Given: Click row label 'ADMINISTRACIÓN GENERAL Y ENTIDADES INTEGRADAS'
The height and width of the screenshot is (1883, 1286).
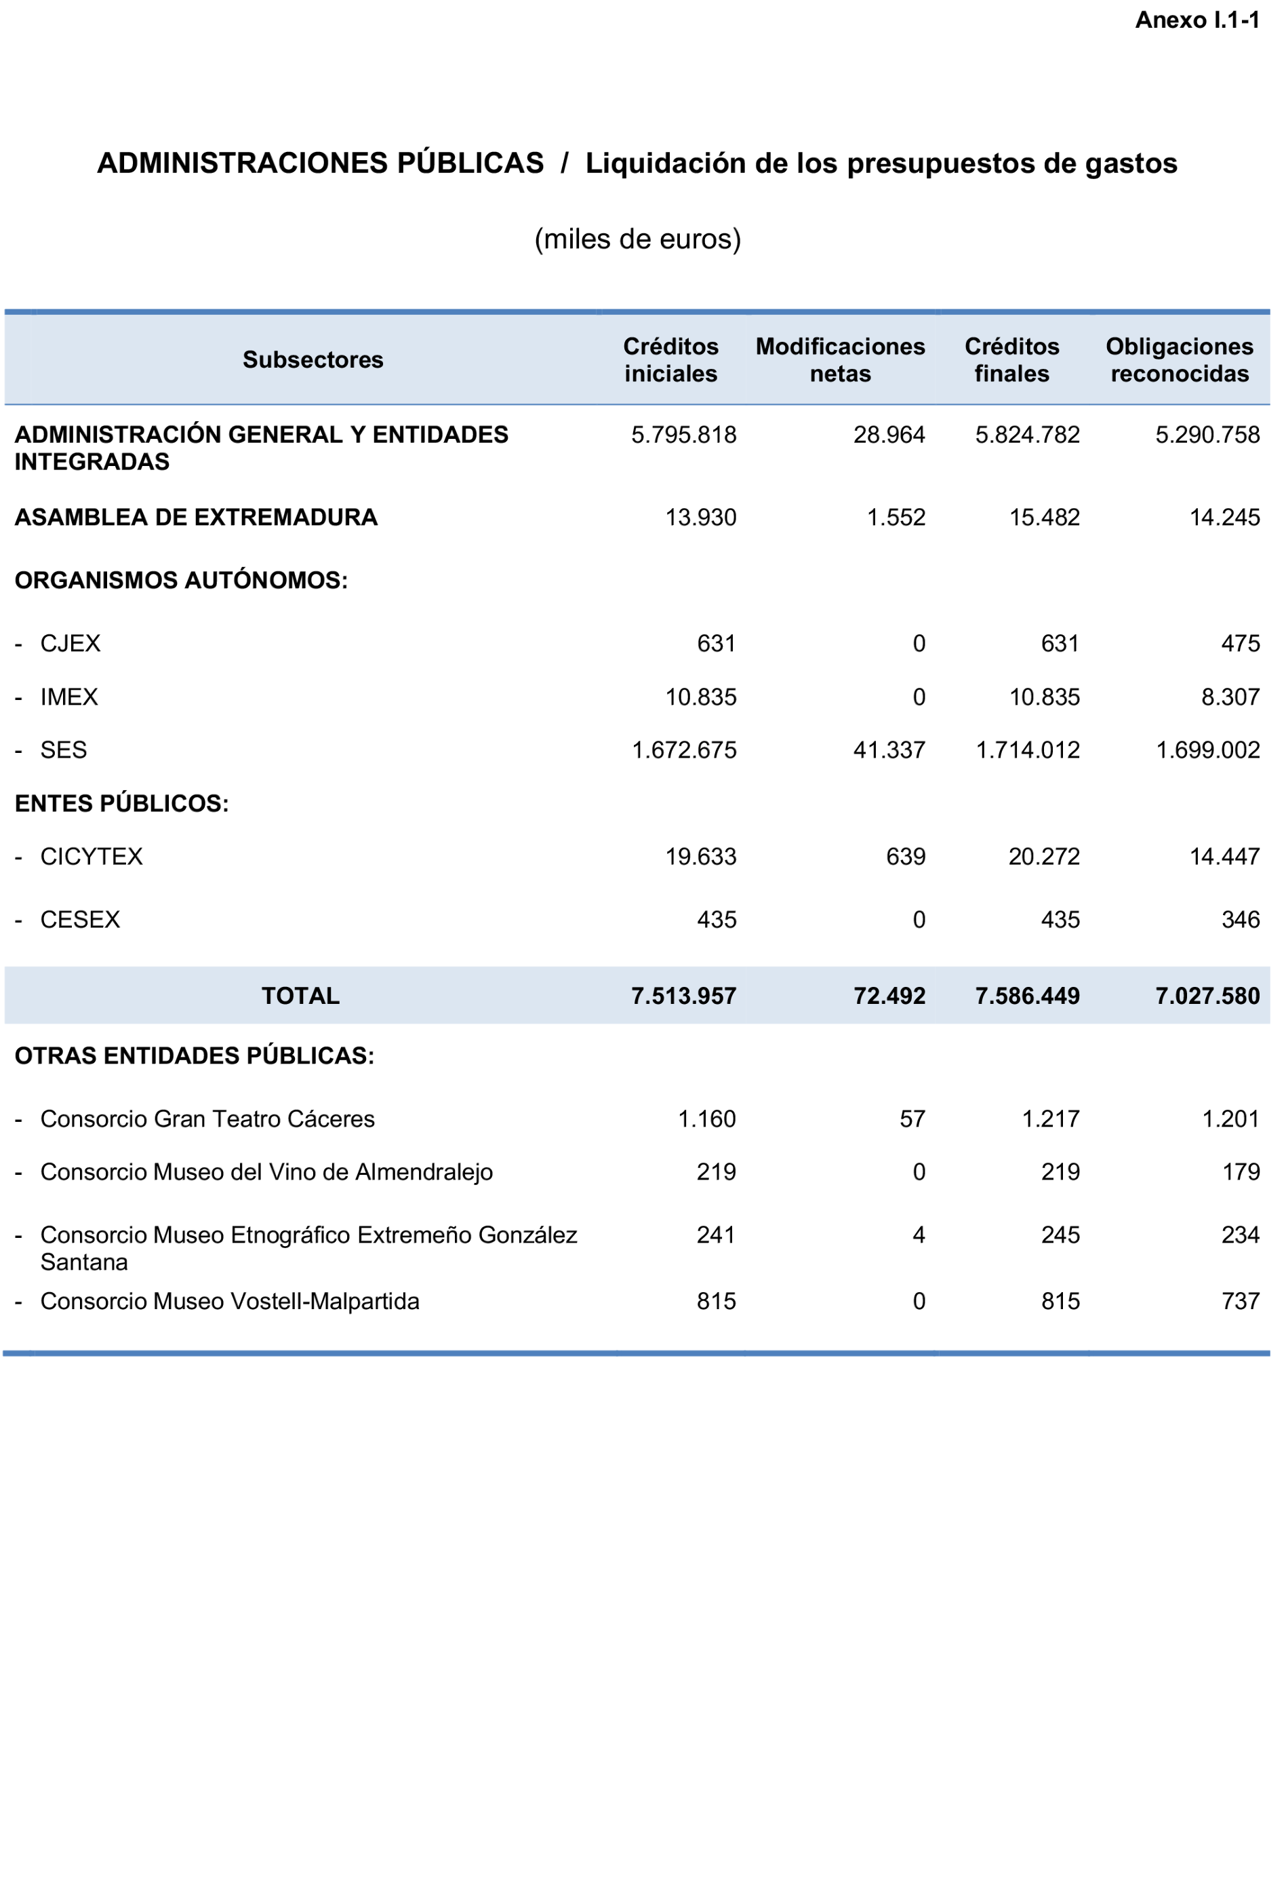Looking at the screenshot, I should point(262,448).
